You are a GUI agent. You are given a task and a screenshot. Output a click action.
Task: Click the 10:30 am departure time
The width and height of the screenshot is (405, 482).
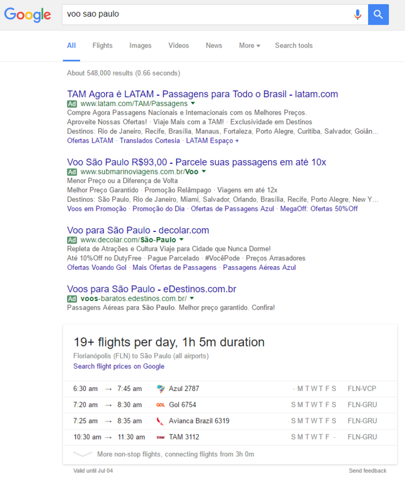(x=87, y=437)
